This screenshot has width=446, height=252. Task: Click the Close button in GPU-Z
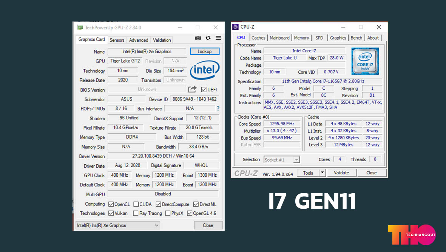click(208, 225)
